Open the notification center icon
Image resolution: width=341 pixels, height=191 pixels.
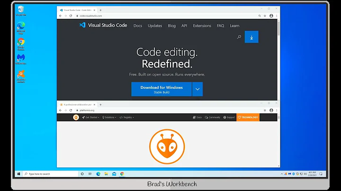tap(321, 174)
